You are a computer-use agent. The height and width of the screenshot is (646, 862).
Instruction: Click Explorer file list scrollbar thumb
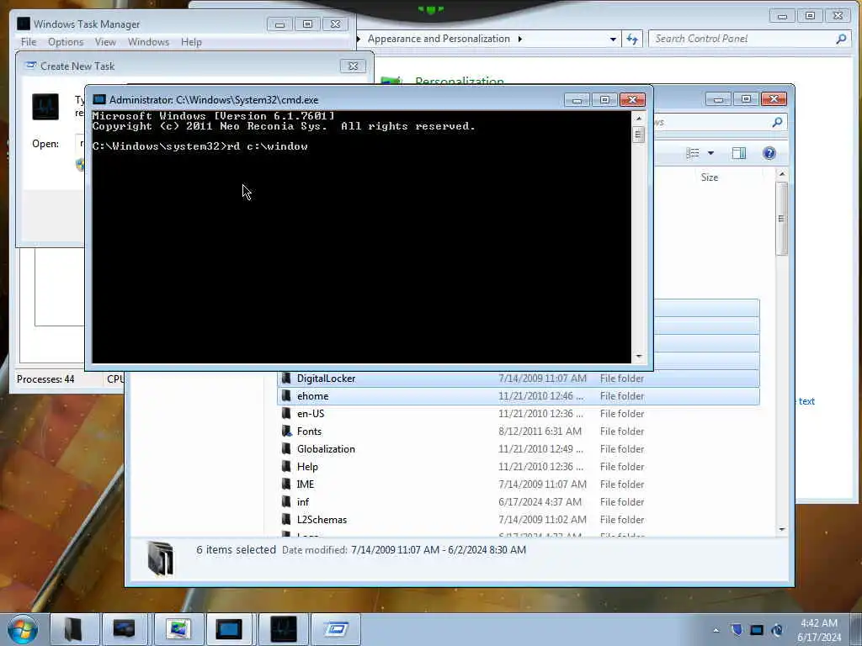(x=782, y=219)
